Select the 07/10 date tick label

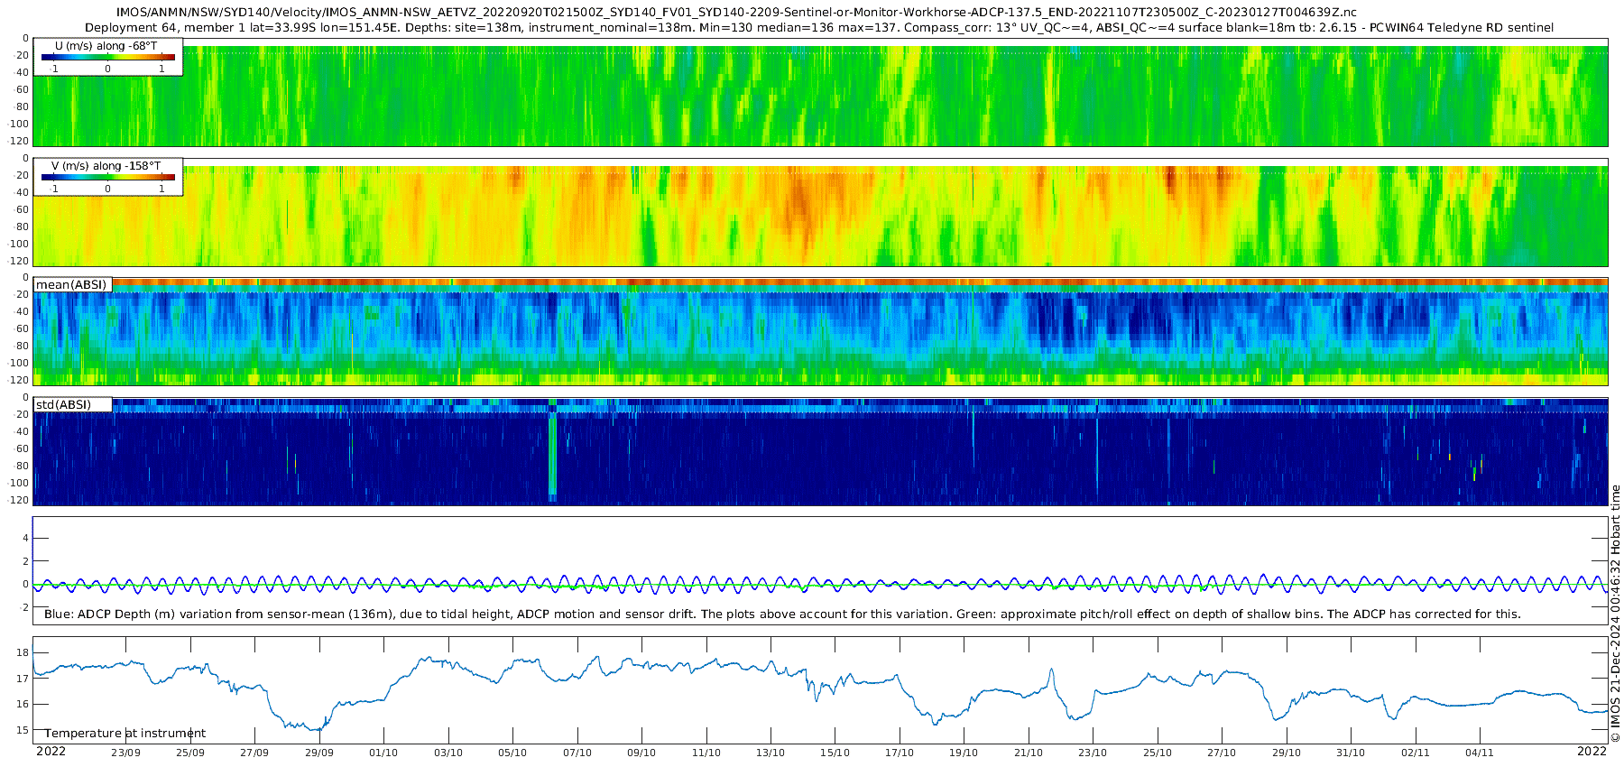click(577, 753)
